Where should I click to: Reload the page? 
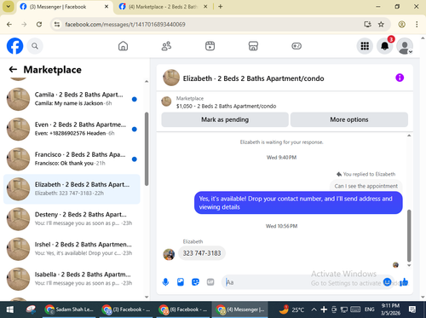point(39,25)
